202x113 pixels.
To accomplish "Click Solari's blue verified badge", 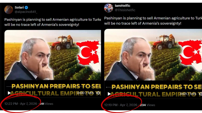I will click(x=26, y=8).
